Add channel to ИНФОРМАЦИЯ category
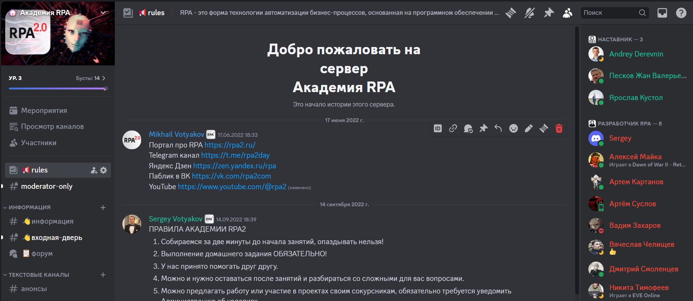Screen dimensions: 693x301 [103, 207]
